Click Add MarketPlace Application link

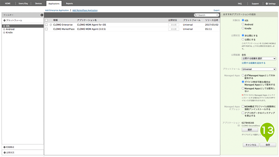(x=85, y=10)
